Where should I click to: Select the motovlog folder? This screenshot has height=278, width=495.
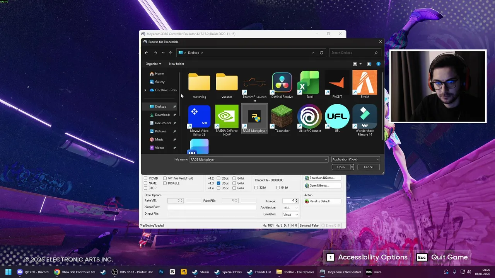click(x=199, y=86)
